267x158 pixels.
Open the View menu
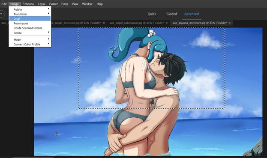pyautogui.click(x=75, y=4)
